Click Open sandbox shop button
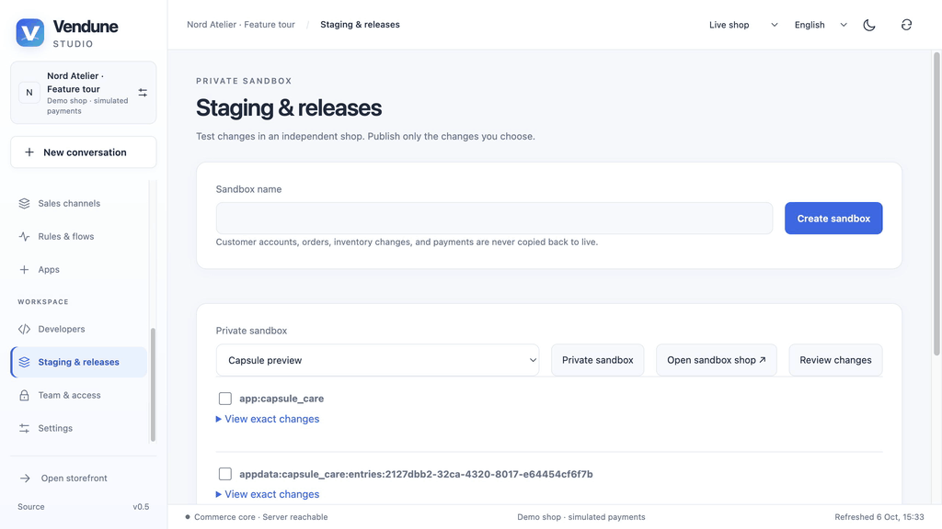942x529 pixels. (716, 360)
